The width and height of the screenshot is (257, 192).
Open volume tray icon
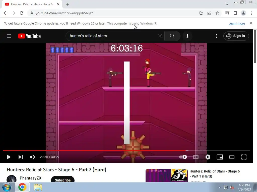[232, 187]
